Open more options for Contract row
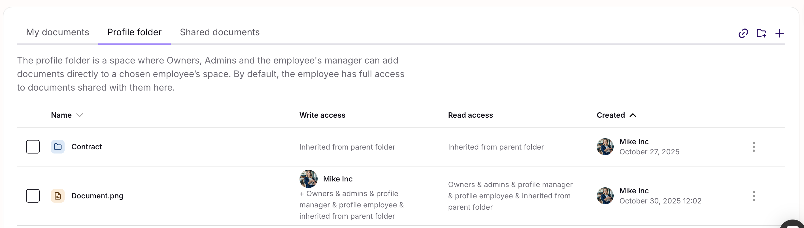Image resolution: width=804 pixels, height=228 pixels. coord(754,147)
